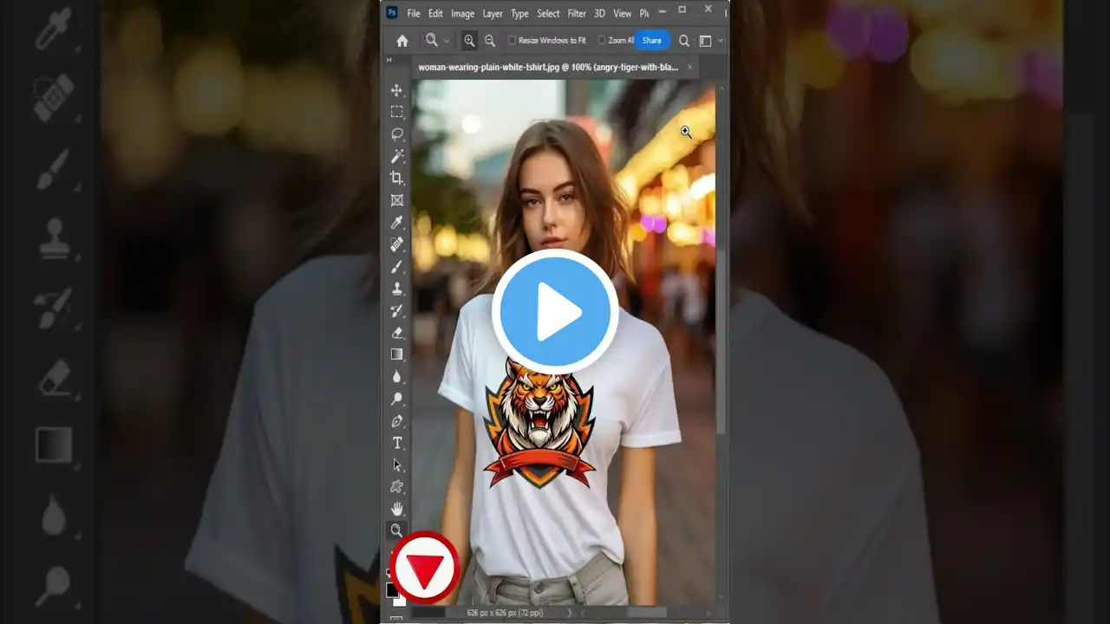
Task: Select the Clone Stamp tool
Action: tap(397, 288)
